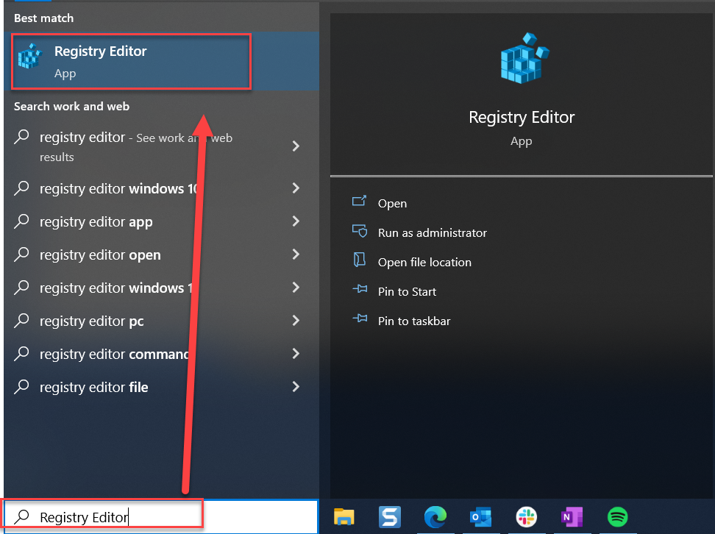The width and height of the screenshot is (715, 534).
Task: Launch Snagit from the taskbar
Action: 389,518
